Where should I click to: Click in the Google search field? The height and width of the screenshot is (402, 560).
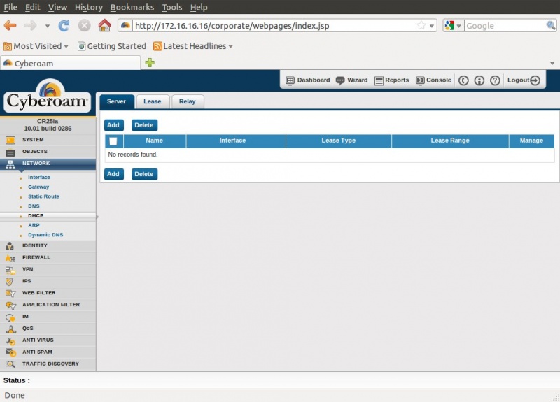(x=504, y=26)
